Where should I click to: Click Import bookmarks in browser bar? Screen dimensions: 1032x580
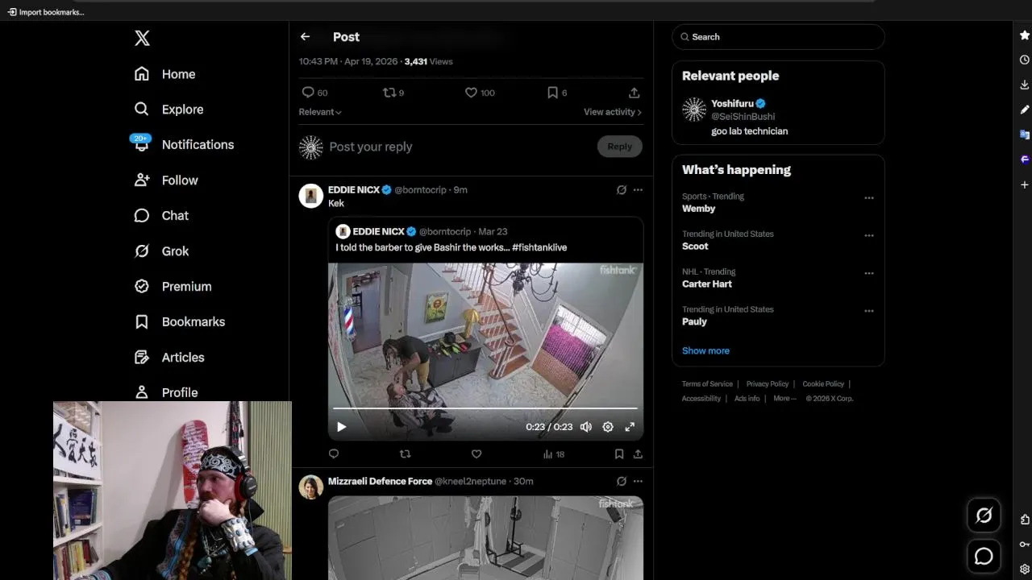coord(46,12)
